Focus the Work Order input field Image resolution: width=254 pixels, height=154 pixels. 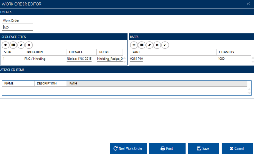(x=18, y=27)
